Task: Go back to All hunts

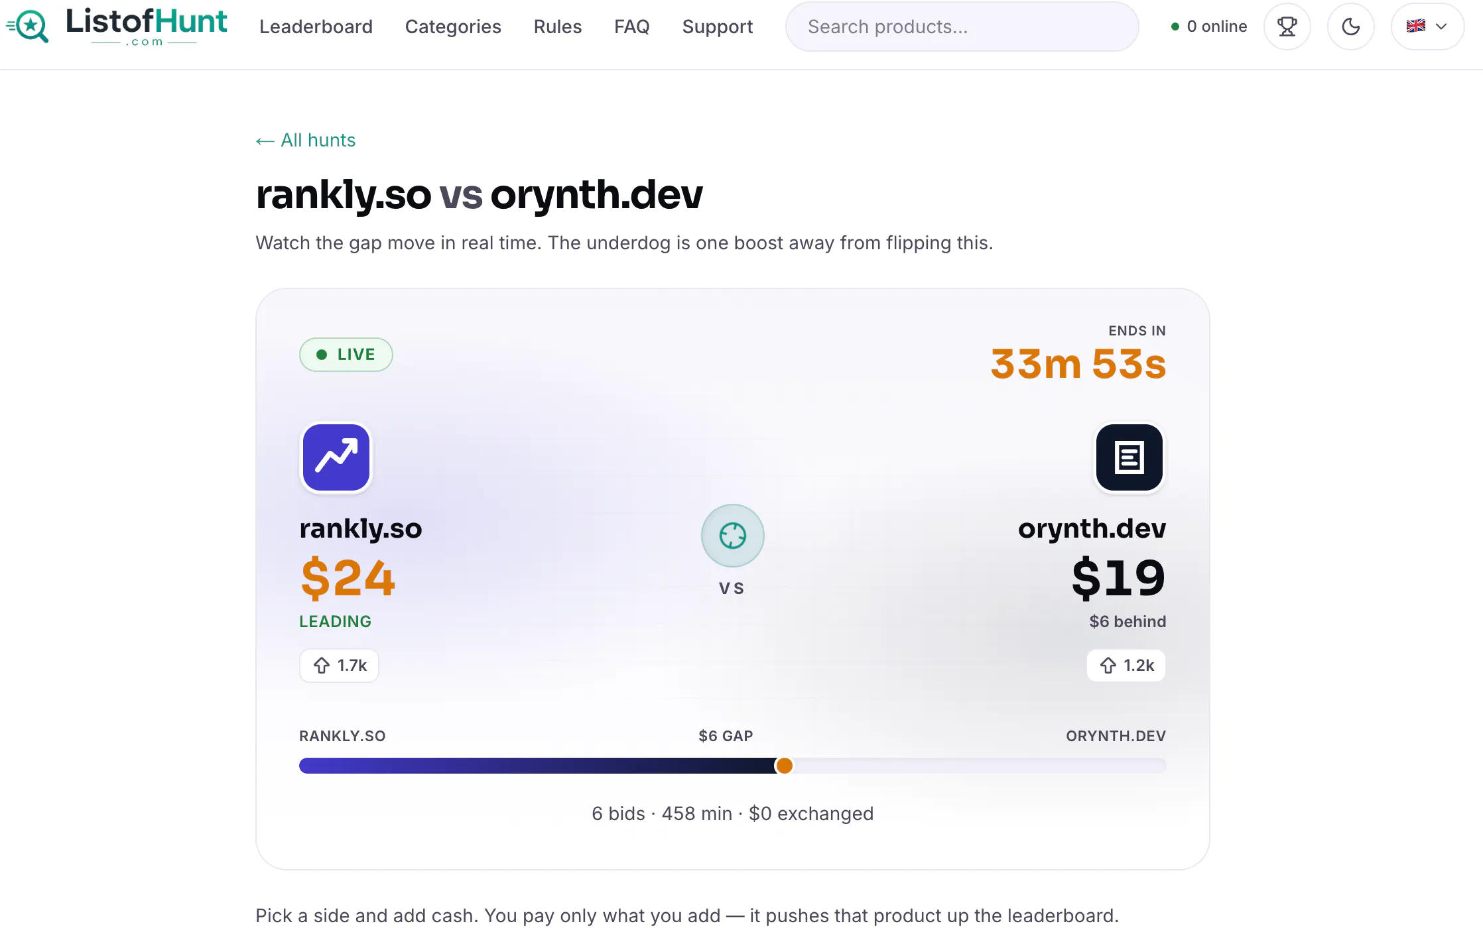Action: click(306, 141)
